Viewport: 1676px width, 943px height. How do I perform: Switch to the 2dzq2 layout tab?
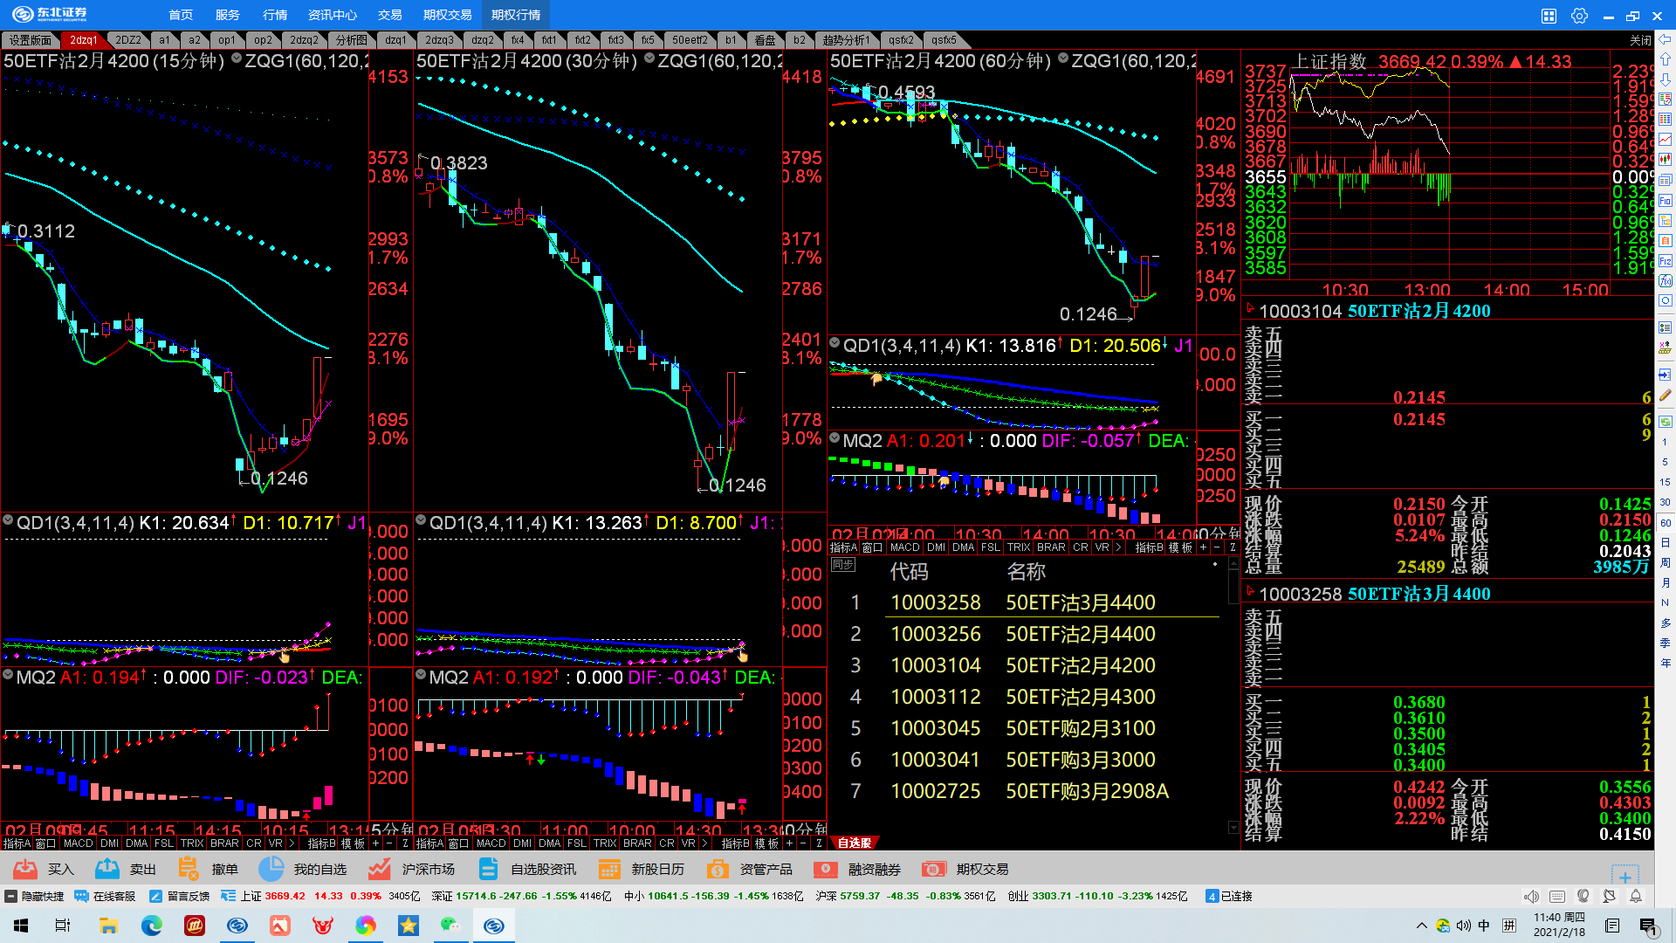tap(304, 40)
